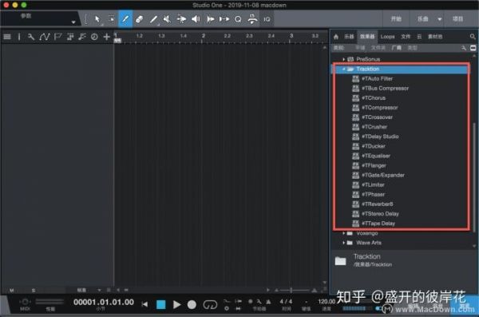Toggle Loop in transport
479x317 pixels.
(x=210, y=304)
